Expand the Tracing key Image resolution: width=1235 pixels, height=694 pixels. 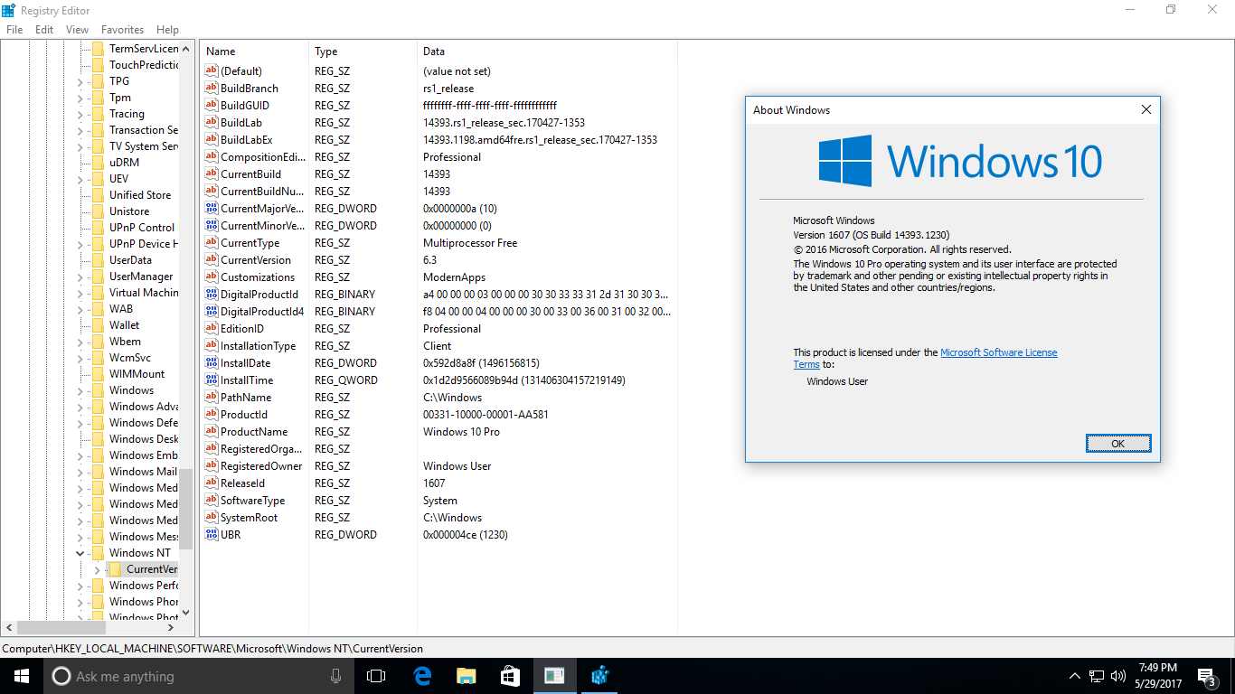(x=80, y=114)
